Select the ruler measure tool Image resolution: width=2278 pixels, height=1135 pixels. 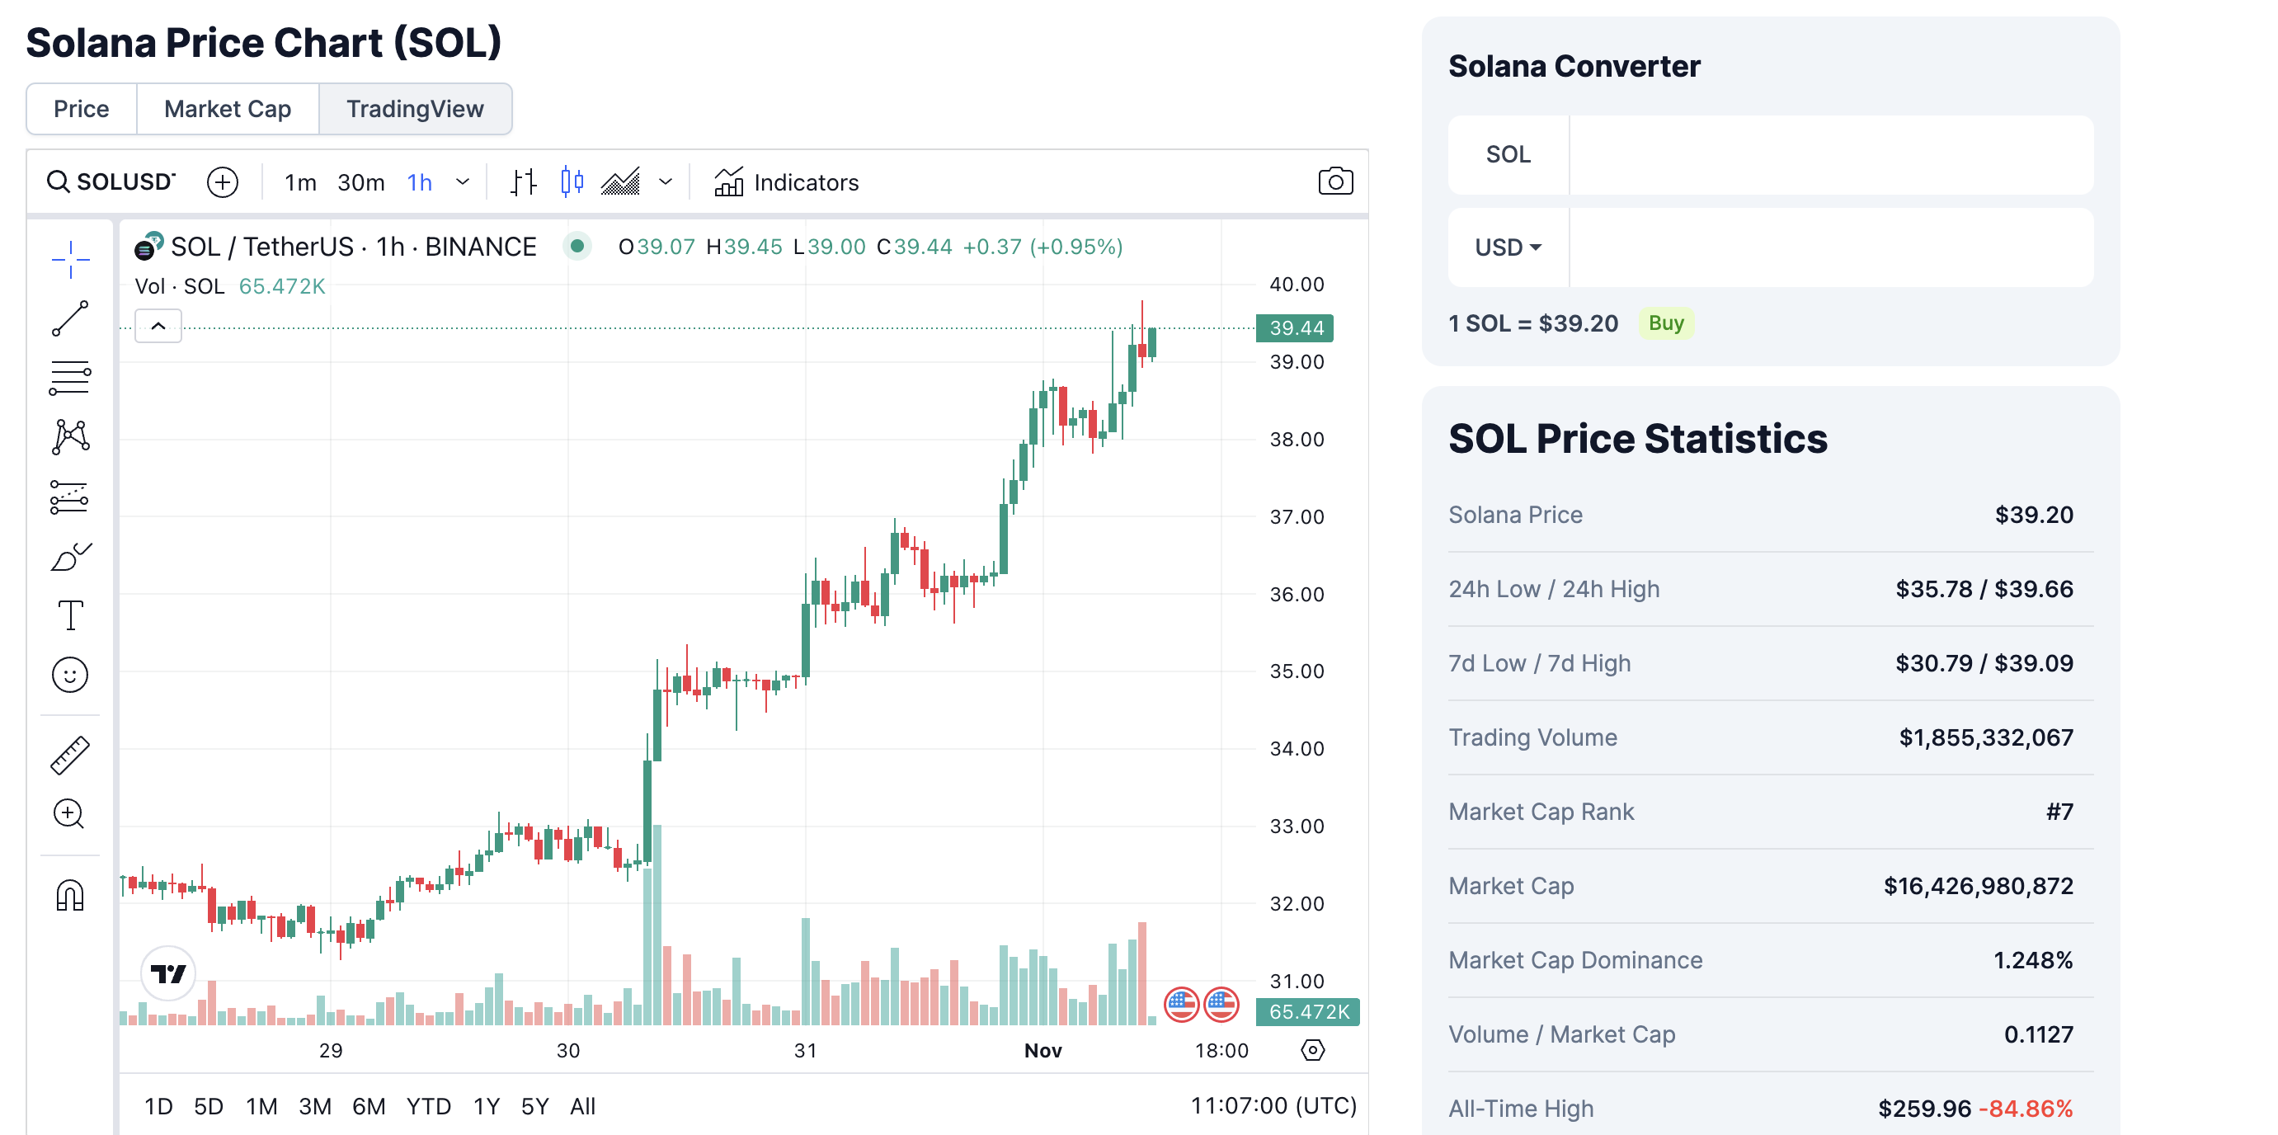70,755
